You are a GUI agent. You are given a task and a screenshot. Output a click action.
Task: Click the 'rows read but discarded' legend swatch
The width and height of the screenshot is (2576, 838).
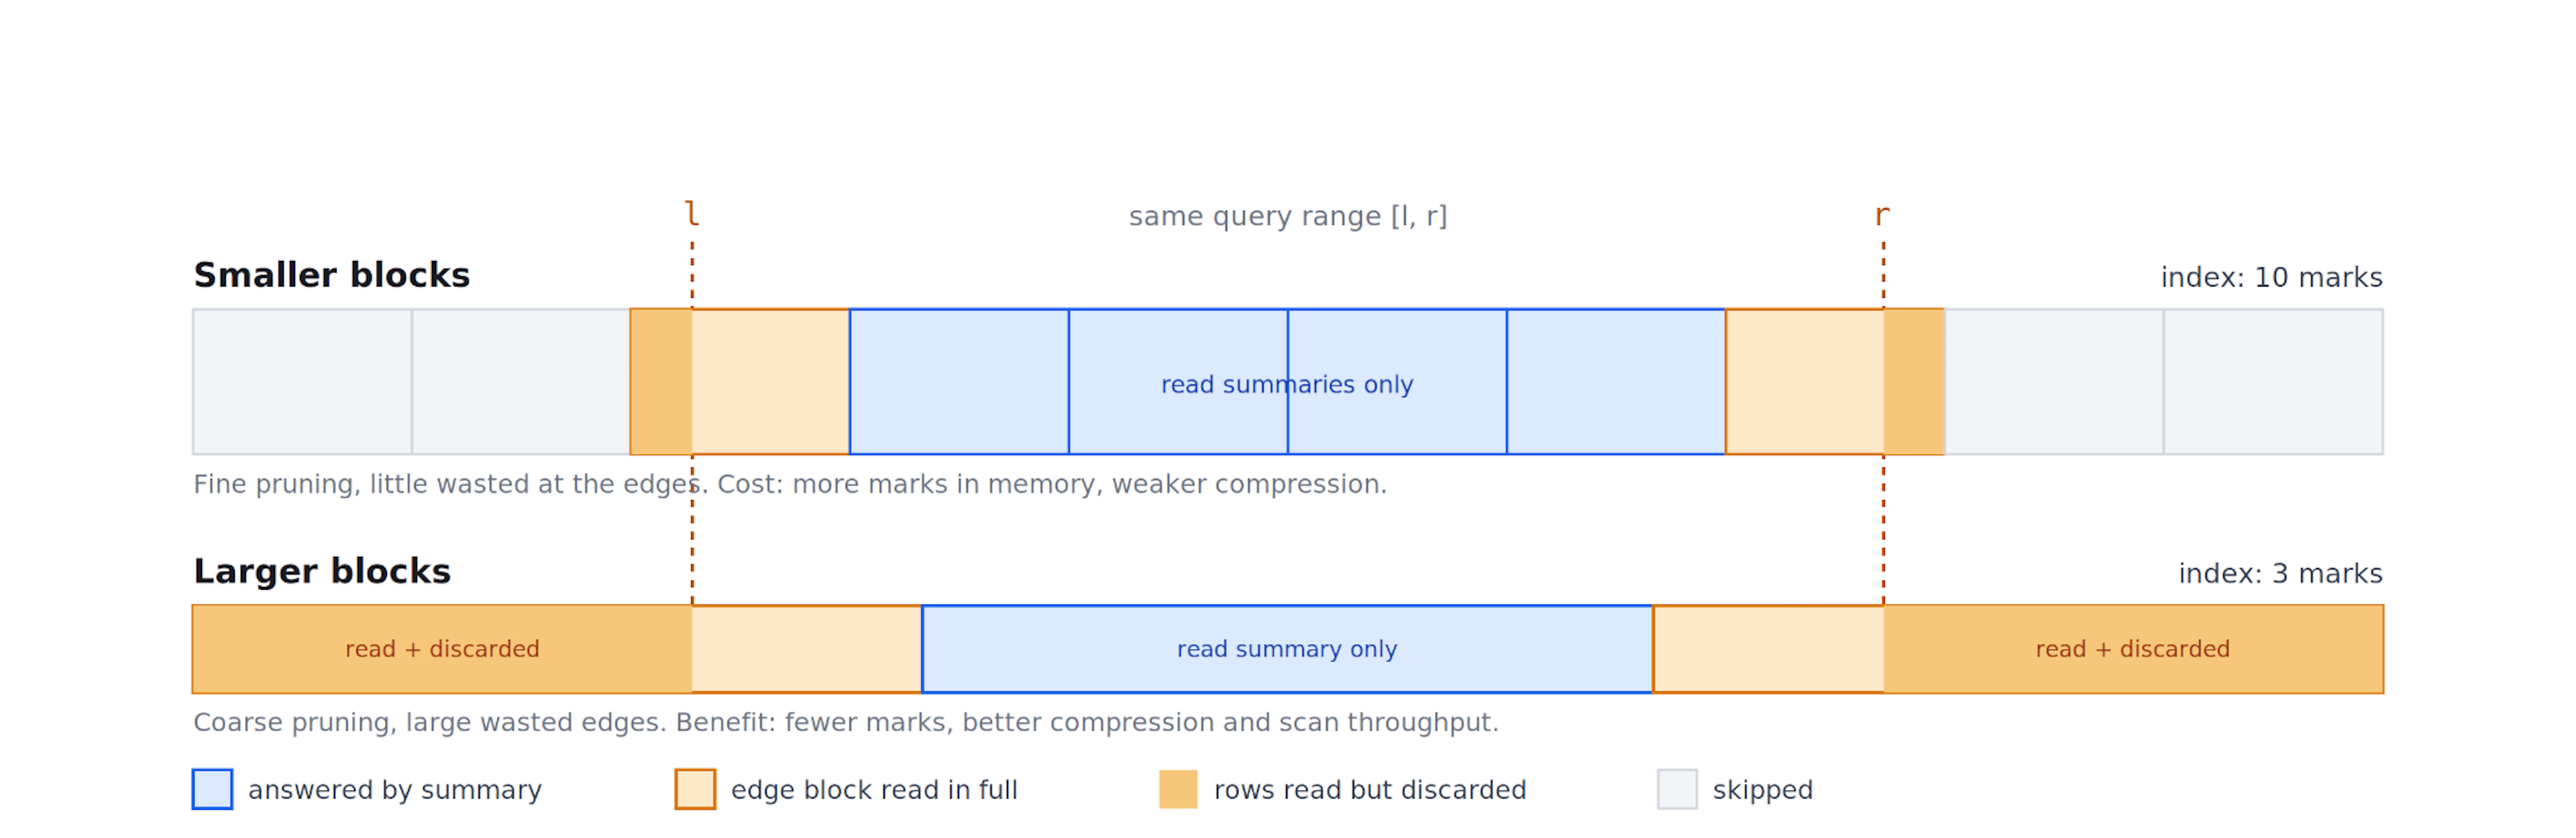point(1178,789)
